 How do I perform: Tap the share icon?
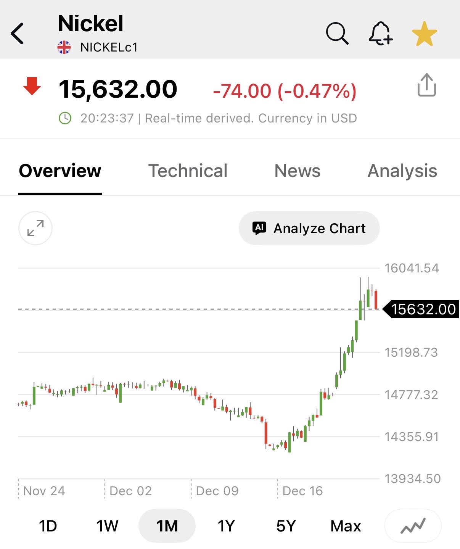pos(426,85)
